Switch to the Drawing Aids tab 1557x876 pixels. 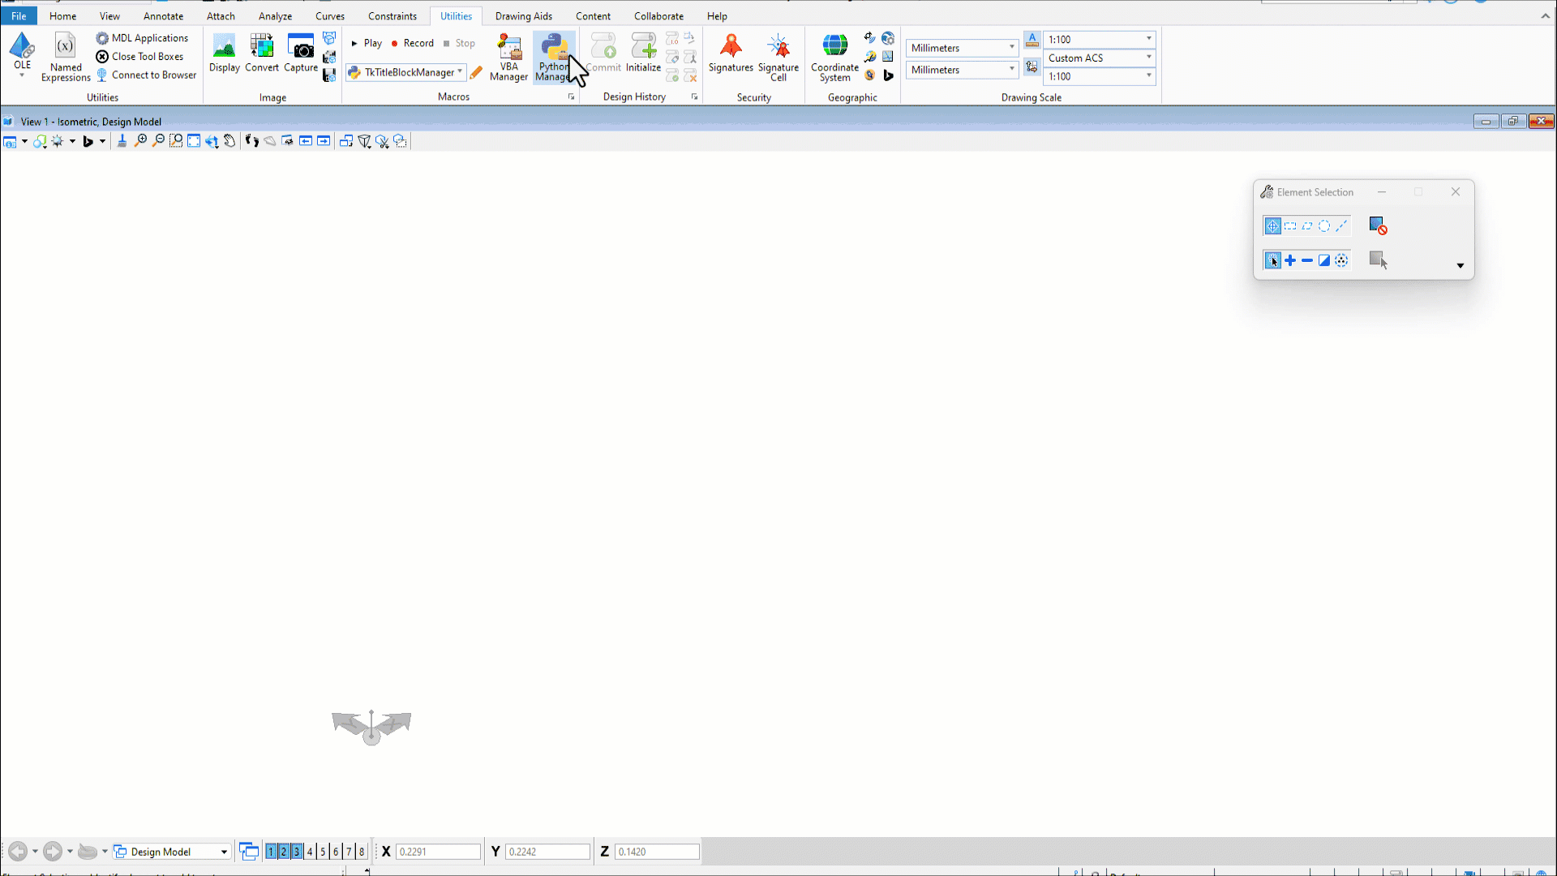click(523, 16)
